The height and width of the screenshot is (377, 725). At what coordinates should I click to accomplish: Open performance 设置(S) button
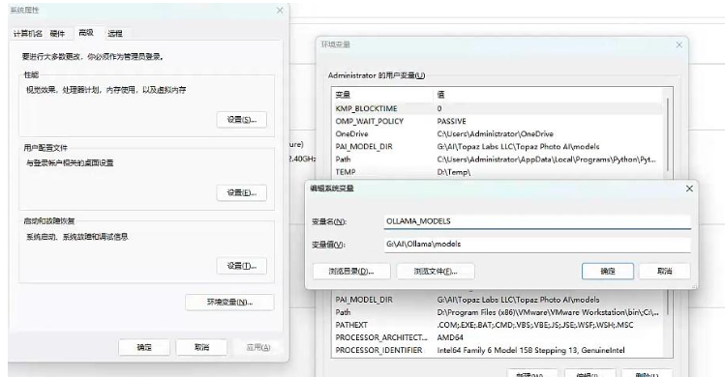coord(241,120)
